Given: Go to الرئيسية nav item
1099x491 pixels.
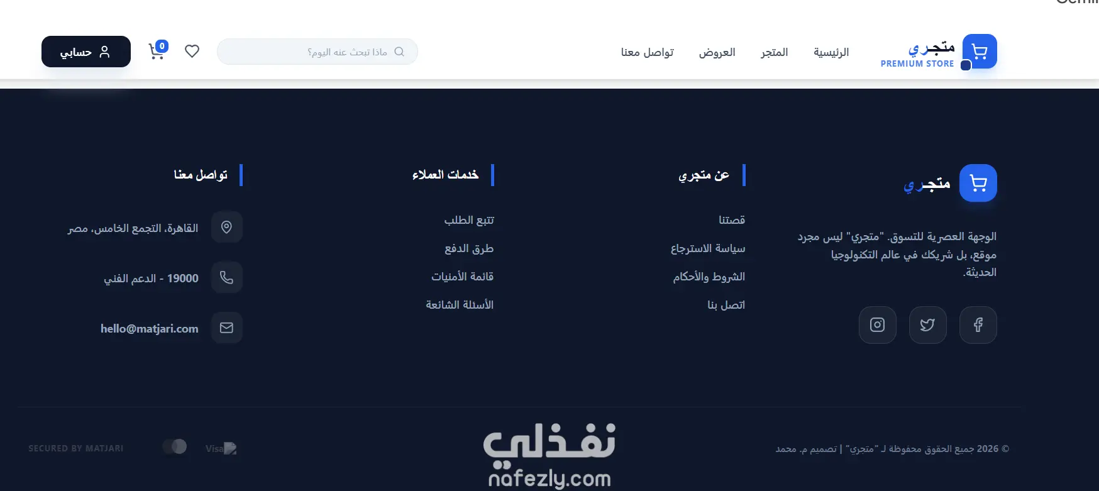Looking at the screenshot, I should pos(831,52).
